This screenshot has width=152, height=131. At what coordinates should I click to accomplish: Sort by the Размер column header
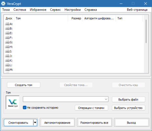coord(75,18)
